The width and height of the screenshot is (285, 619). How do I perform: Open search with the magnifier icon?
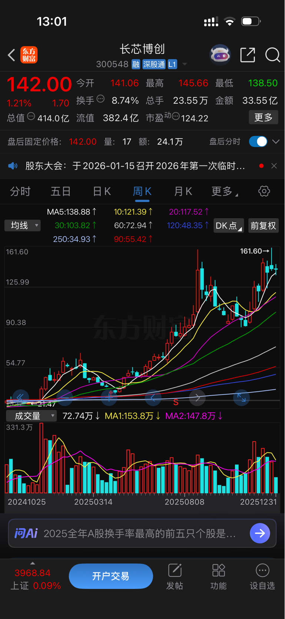point(272,55)
